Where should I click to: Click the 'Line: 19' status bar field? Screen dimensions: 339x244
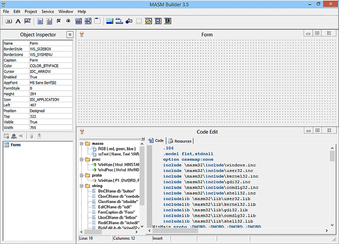tap(95, 238)
